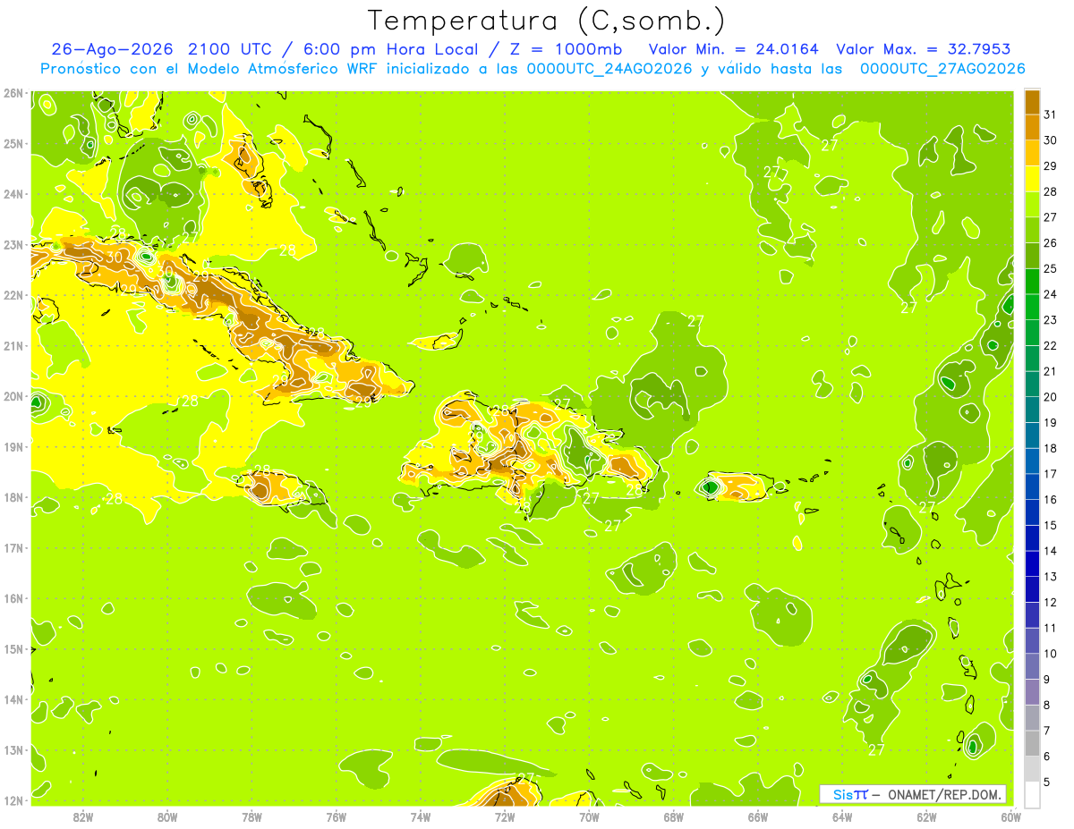Click the legend value 20
The width and height of the screenshot is (1074, 829).
[1052, 397]
